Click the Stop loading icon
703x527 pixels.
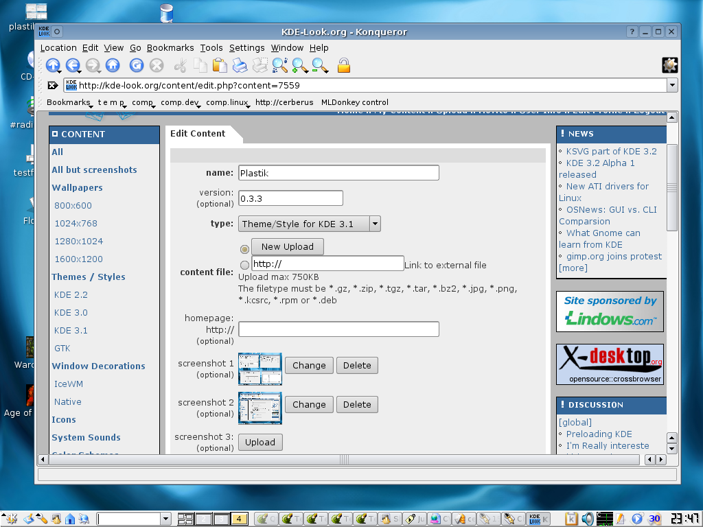coord(157,66)
